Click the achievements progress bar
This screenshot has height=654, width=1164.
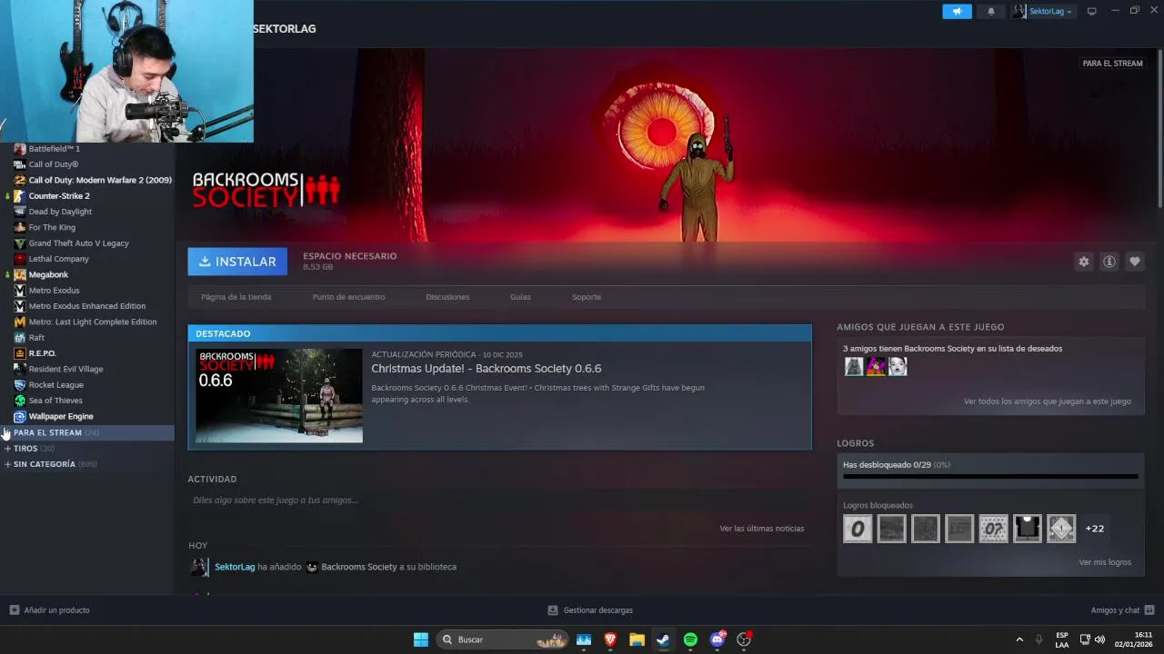[x=990, y=476]
